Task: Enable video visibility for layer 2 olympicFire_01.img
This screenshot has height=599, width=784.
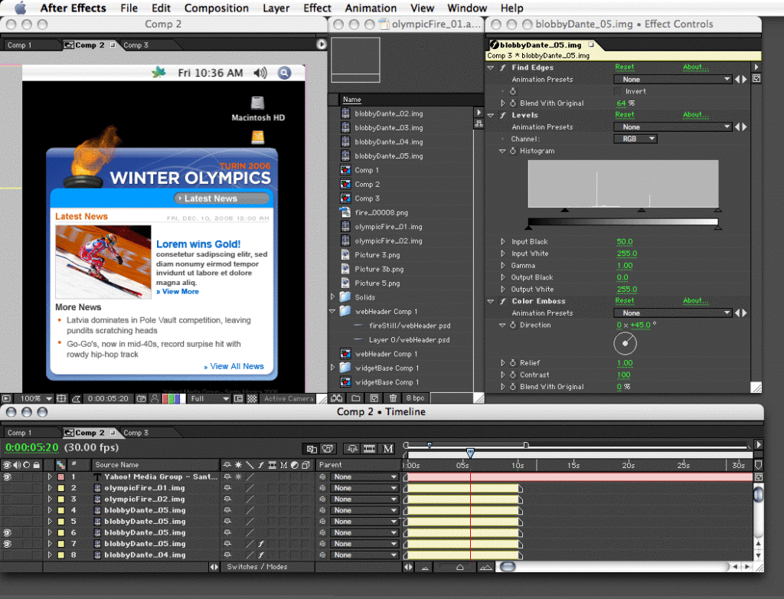Action: (x=7, y=488)
